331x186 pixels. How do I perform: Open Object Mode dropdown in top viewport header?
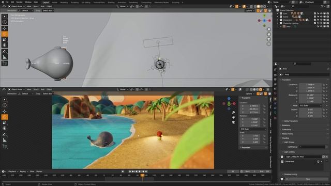point(17,7)
